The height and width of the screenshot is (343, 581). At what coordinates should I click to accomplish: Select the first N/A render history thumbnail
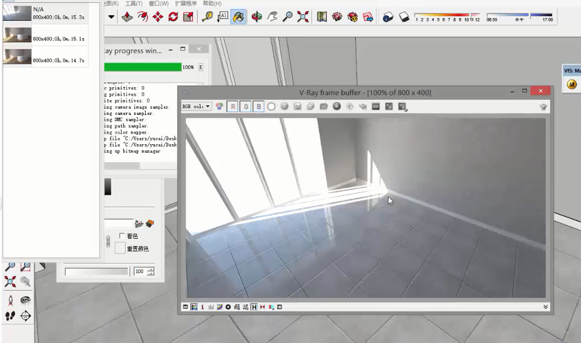click(x=17, y=12)
